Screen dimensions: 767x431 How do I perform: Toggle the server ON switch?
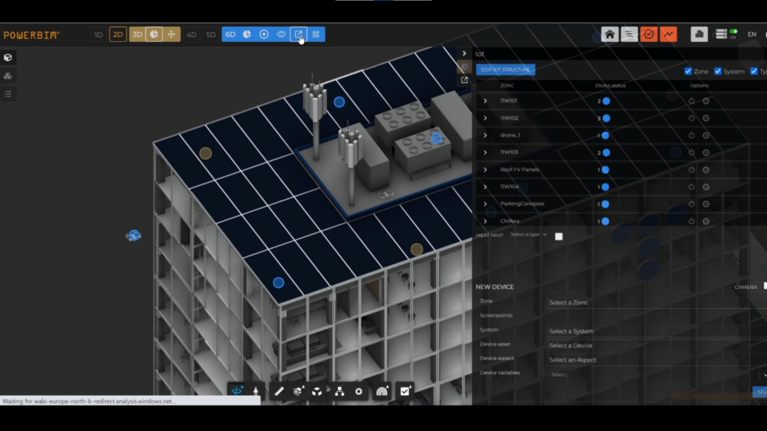(726, 34)
